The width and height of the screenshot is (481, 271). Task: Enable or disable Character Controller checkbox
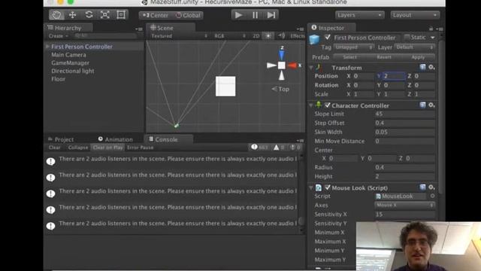click(x=328, y=105)
